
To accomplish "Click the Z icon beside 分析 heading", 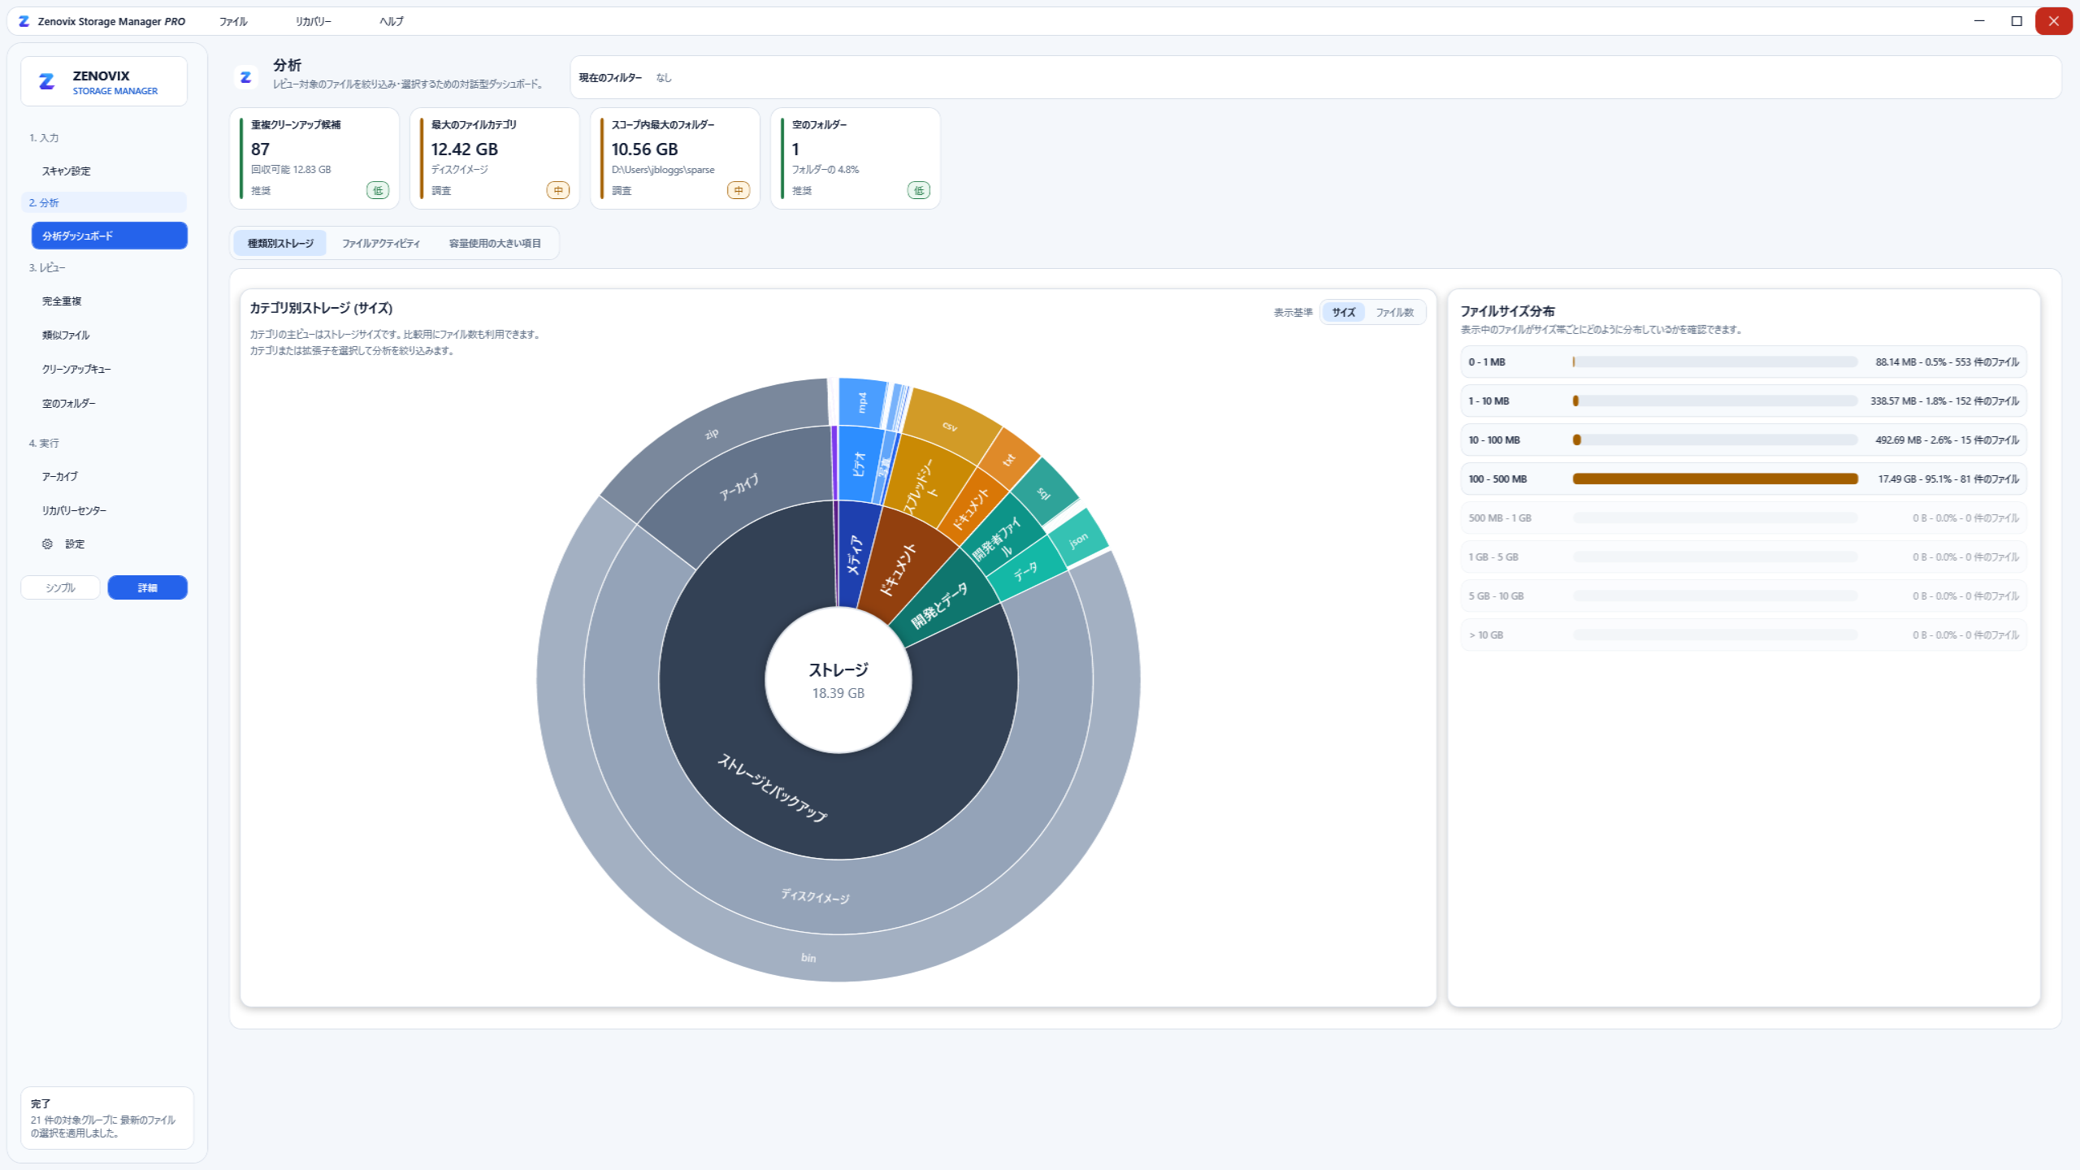I will click(x=245, y=77).
